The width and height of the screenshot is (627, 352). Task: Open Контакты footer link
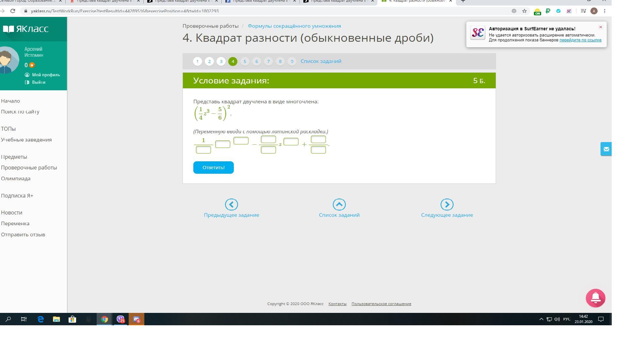pos(337,304)
